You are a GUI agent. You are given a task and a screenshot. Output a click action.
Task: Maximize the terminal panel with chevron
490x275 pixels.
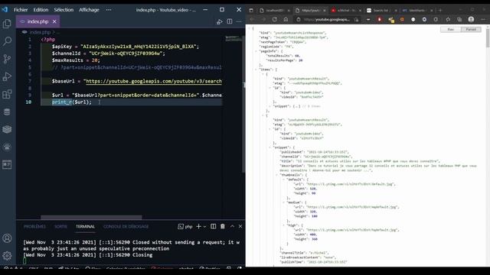[x=232, y=226]
